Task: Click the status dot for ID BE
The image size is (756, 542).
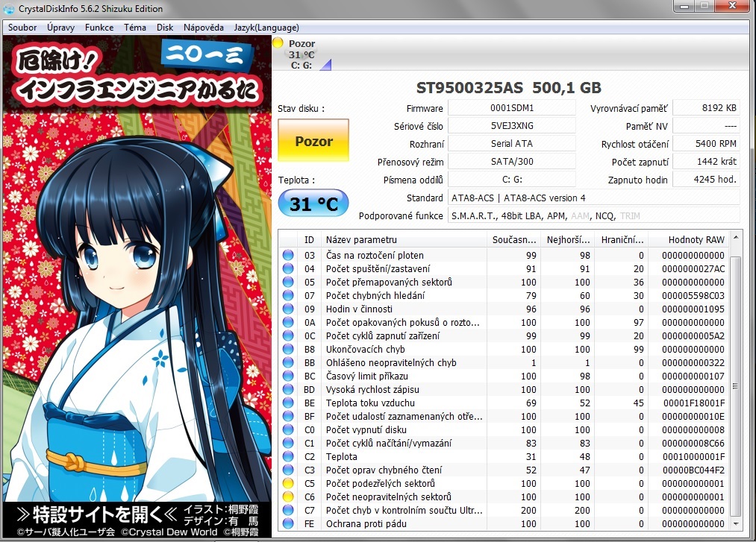Action: 288,403
